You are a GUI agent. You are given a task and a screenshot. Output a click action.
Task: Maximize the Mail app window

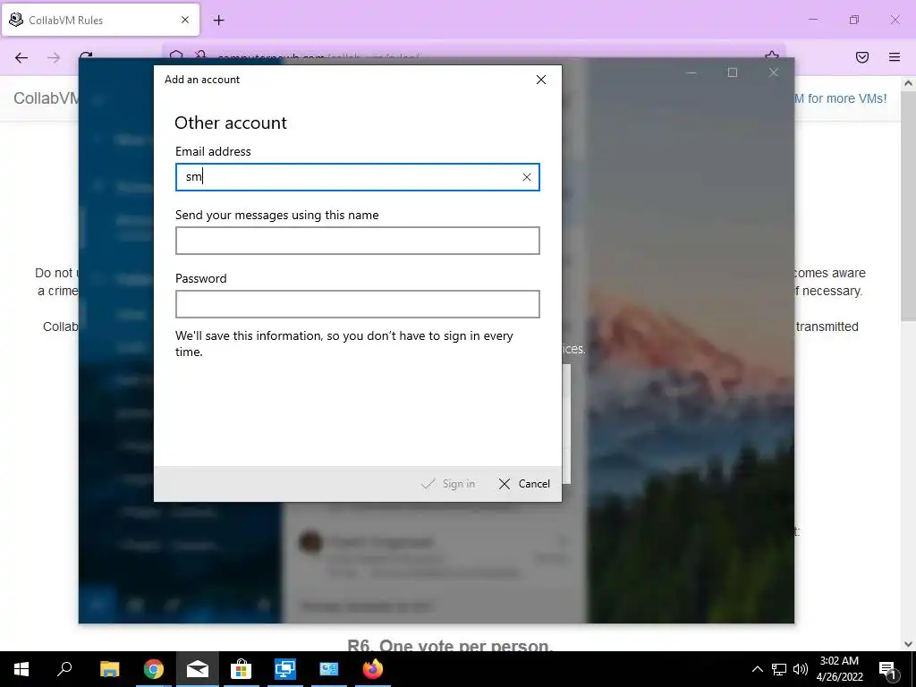pyautogui.click(x=732, y=72)
